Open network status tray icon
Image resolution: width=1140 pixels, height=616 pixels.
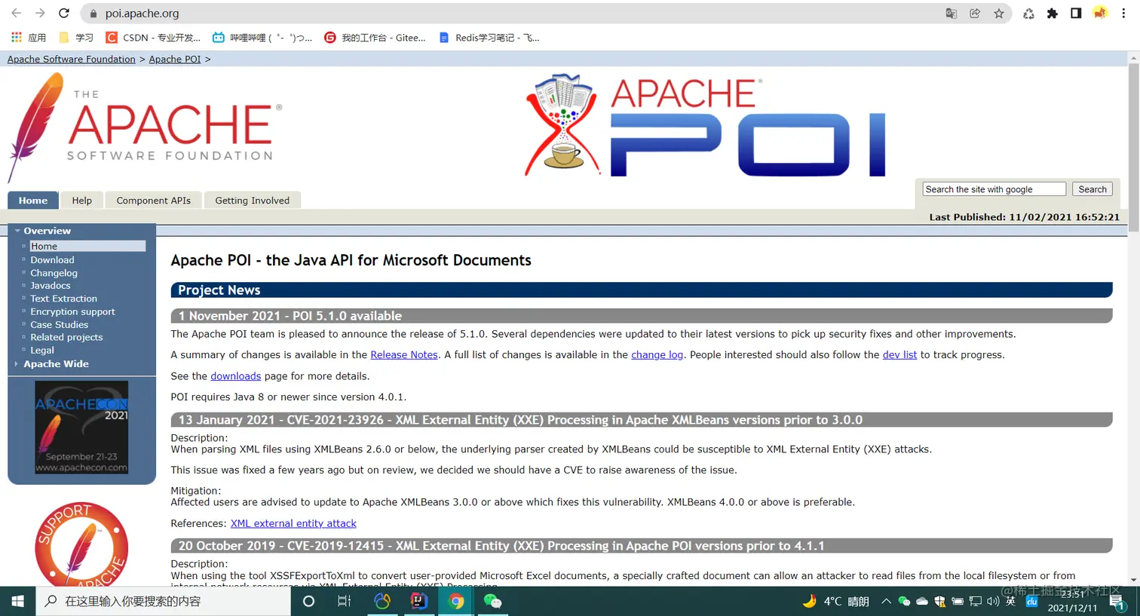pyautogui.click(x=976, y=601)
